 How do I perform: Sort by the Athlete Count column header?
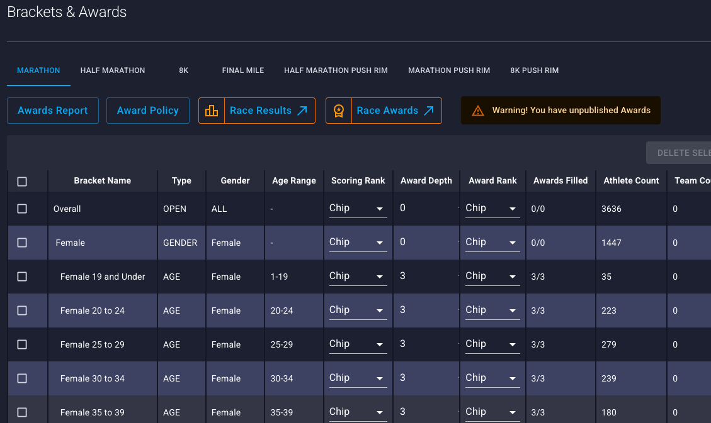coord(631,180)
